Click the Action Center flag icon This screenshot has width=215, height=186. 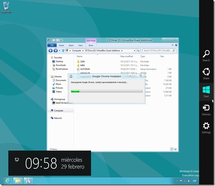pyautogui.click(x=181, y=181)
